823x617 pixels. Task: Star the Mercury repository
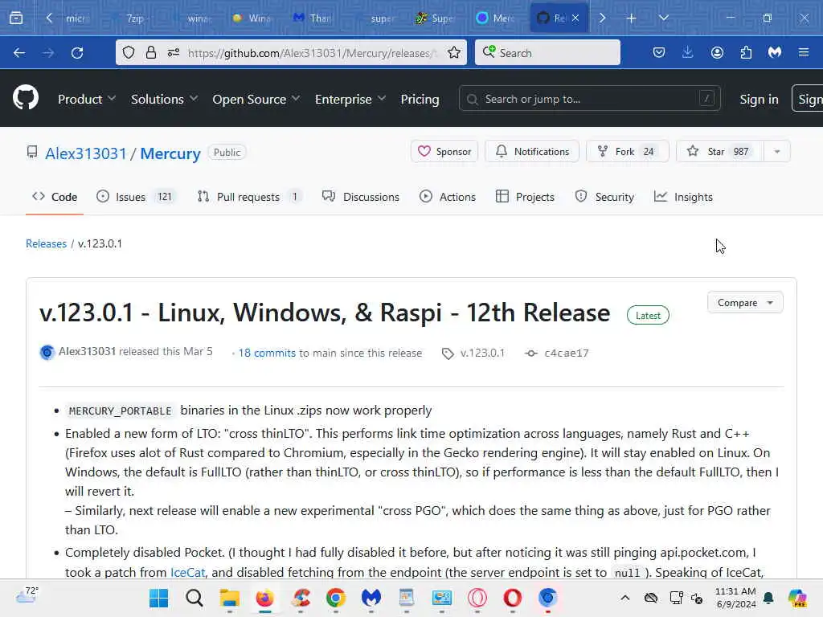[719, 152]
